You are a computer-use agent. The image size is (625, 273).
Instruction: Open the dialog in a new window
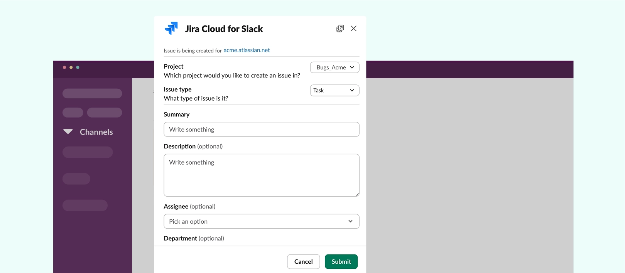point(340,29)
